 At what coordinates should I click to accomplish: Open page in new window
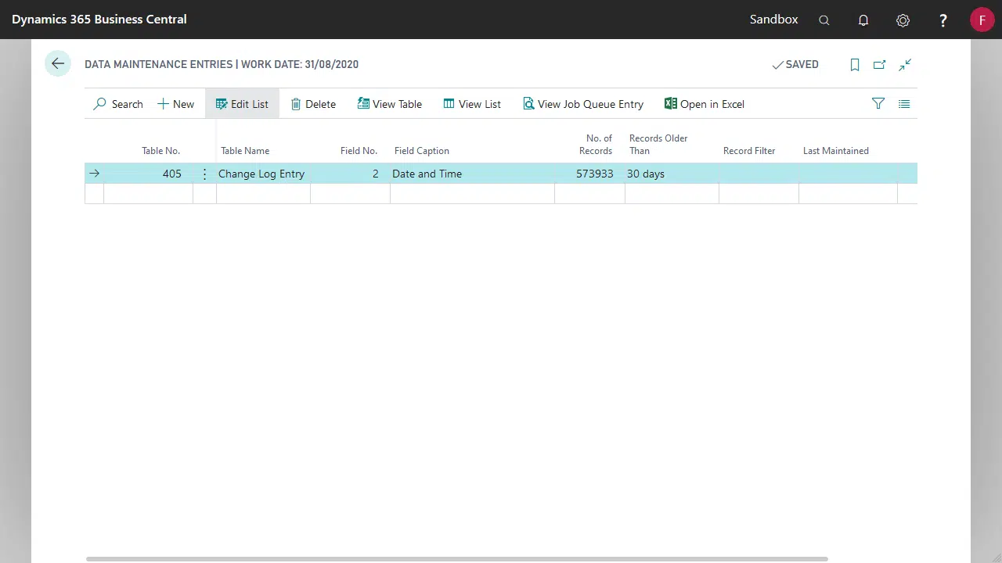click(880, 65)
